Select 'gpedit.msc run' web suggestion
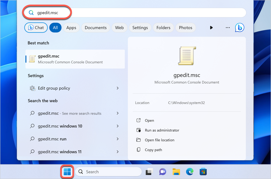 pyautogui.click(x=75, y=139)
